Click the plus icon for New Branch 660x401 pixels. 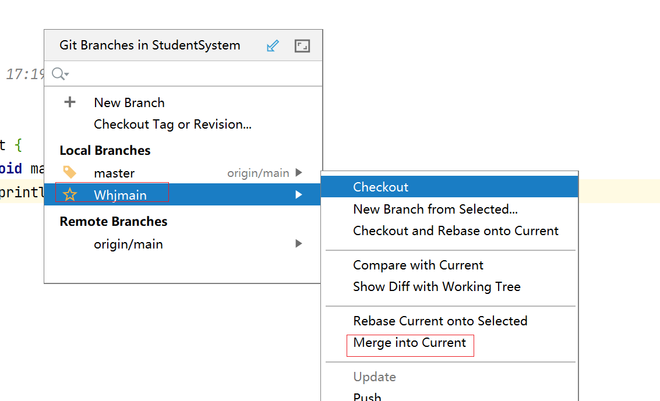pos(70,102)
